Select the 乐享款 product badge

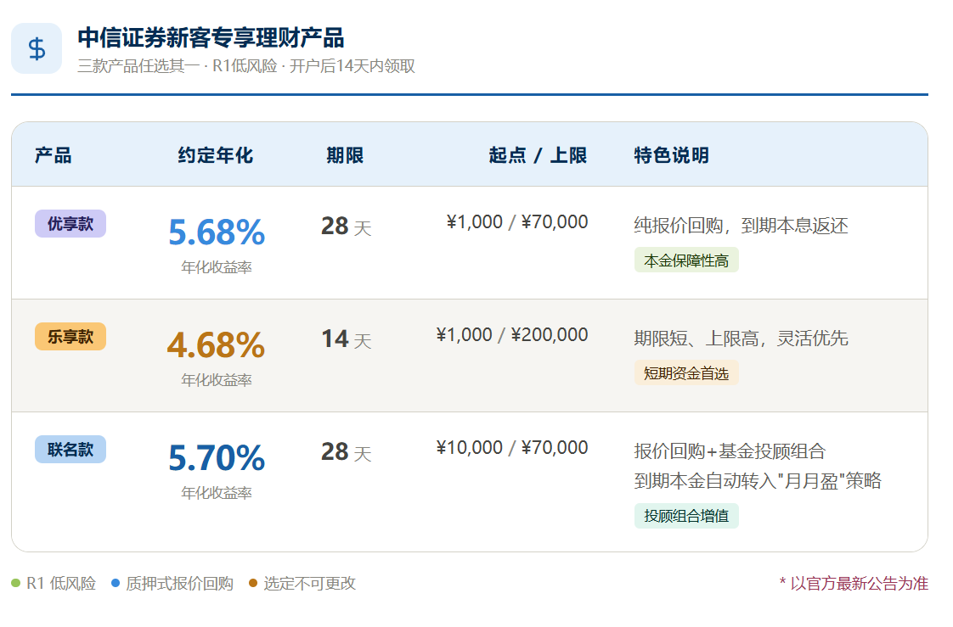coord(70,336)
